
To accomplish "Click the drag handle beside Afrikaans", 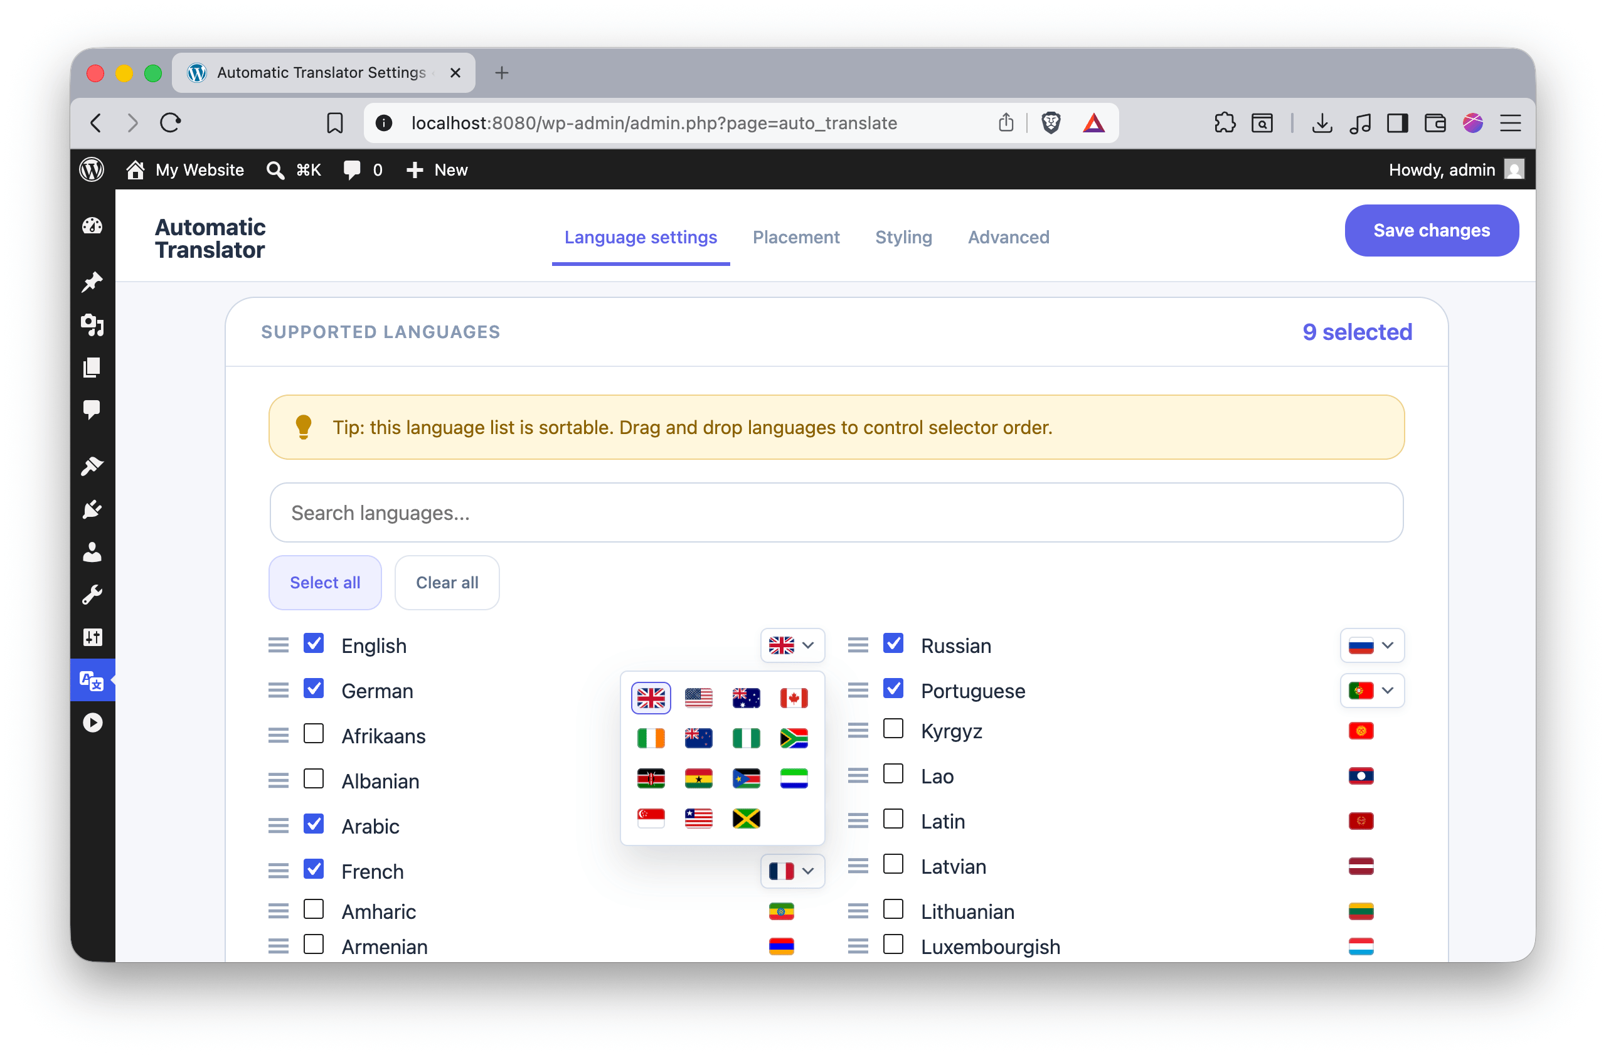I will click(x=278, y=735).
